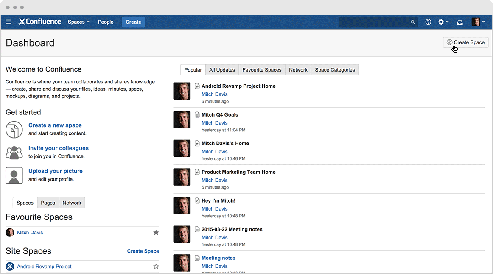Screen dimensions: 493x275
Task: Open the Android Revamp Project space link
Action: click(44, 267)
